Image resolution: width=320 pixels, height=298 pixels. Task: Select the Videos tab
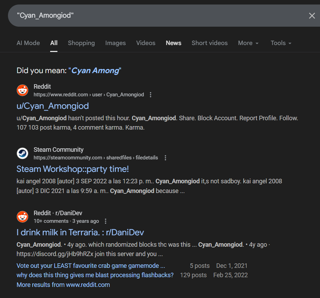click(146, 43)
